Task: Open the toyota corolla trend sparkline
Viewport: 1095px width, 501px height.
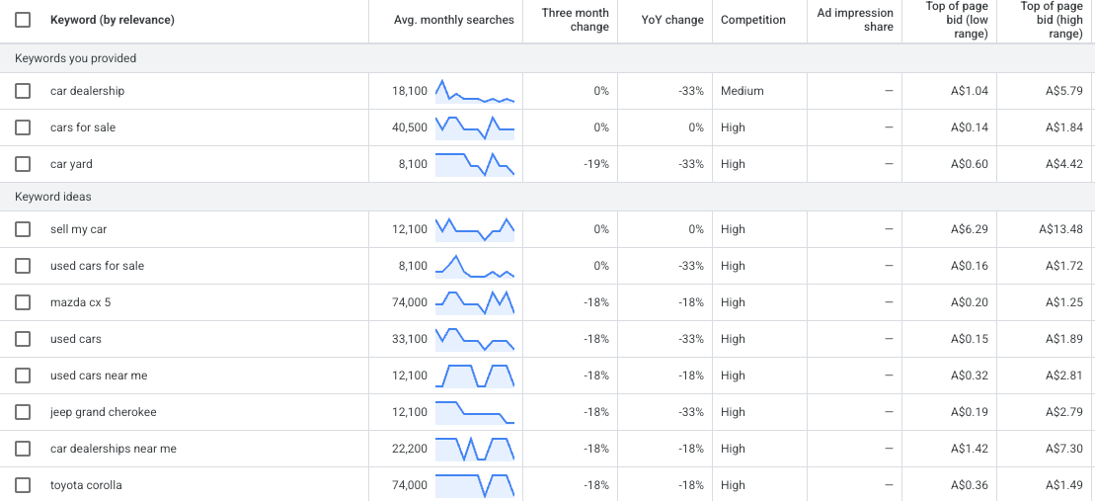Action: 475,485
